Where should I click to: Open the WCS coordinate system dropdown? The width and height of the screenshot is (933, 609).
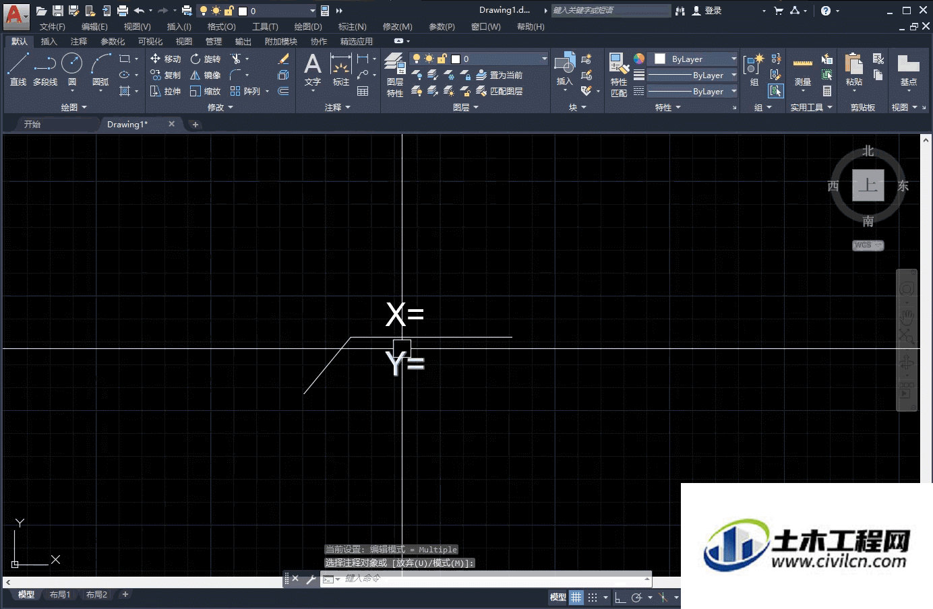(x=868, y=245)
